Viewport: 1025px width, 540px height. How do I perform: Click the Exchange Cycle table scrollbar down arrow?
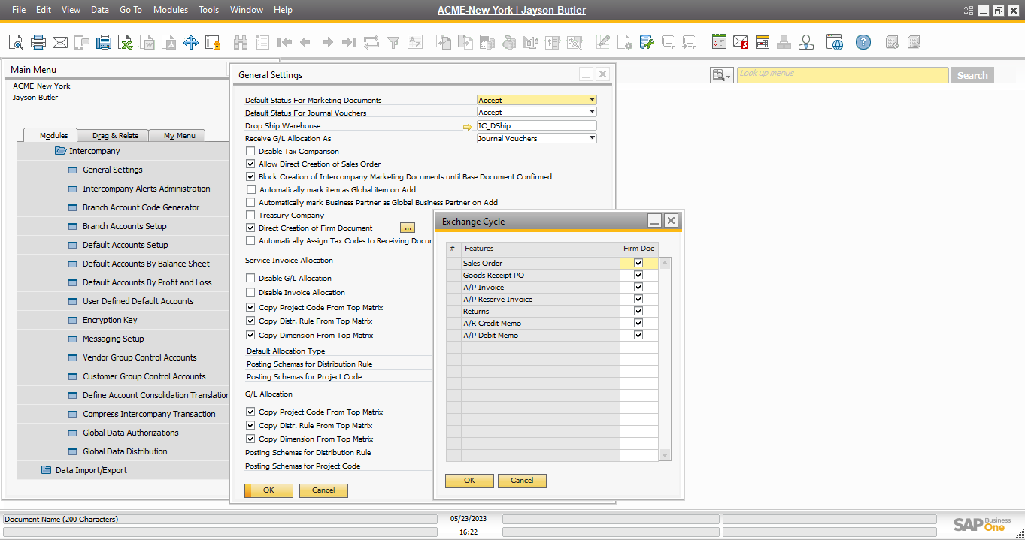[x=664, y=455]
